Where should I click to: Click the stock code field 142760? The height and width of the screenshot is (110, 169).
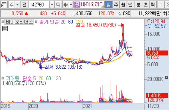(x=39, y=5)
